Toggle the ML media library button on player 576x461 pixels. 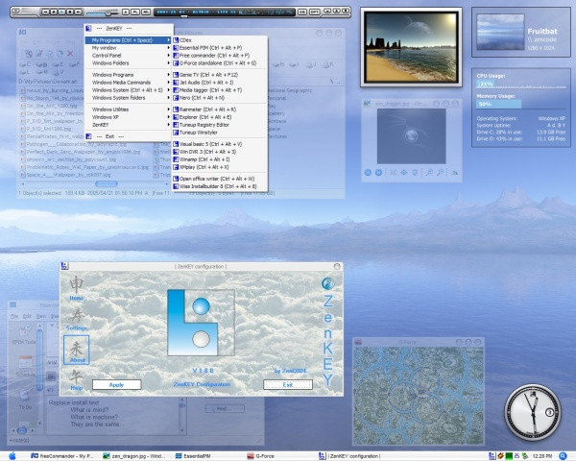146,12
